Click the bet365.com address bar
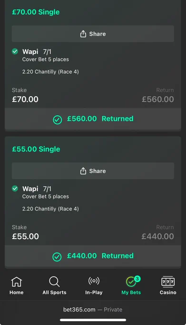 pos(93,309)
